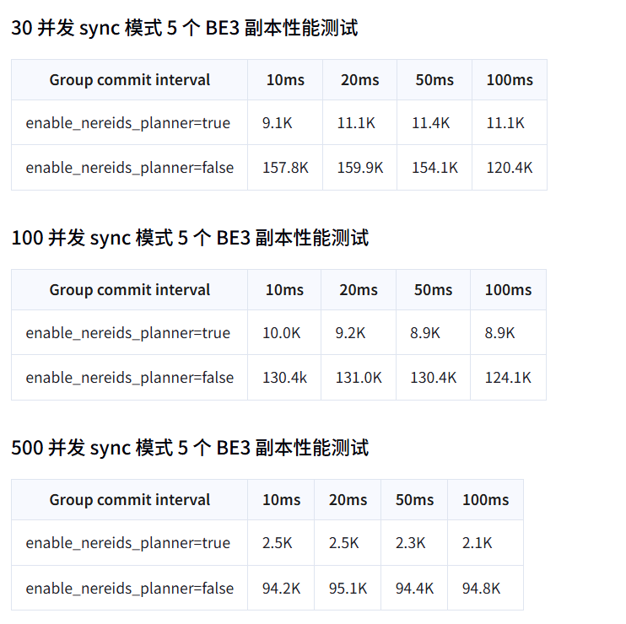Click the 154.1K value
Screen dimensions: 626x624
[434, 168]
